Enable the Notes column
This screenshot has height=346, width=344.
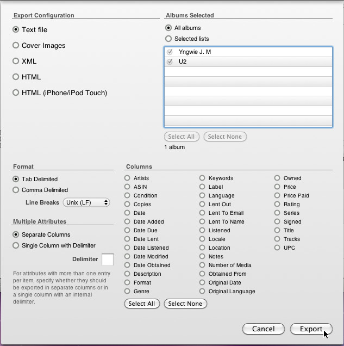202,256
